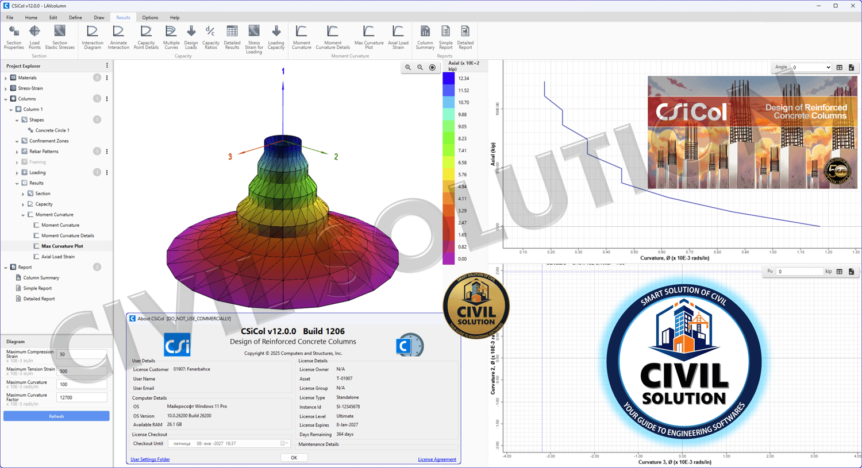The height and width of the screenshot is (468, 862).
Task: Export the chart beside Pu field
Action: [852, 272]
